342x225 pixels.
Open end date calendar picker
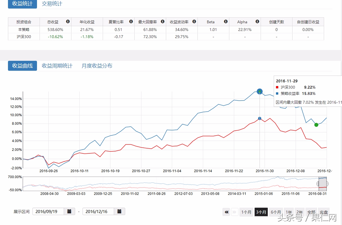coord(120,211)
